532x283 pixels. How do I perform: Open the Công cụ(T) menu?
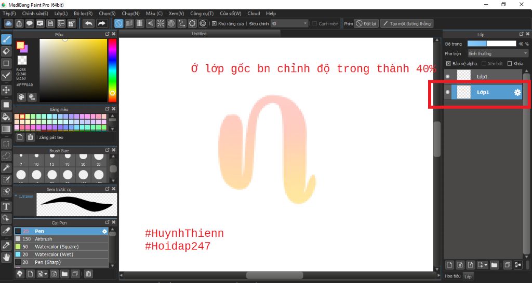coord(202,13)
